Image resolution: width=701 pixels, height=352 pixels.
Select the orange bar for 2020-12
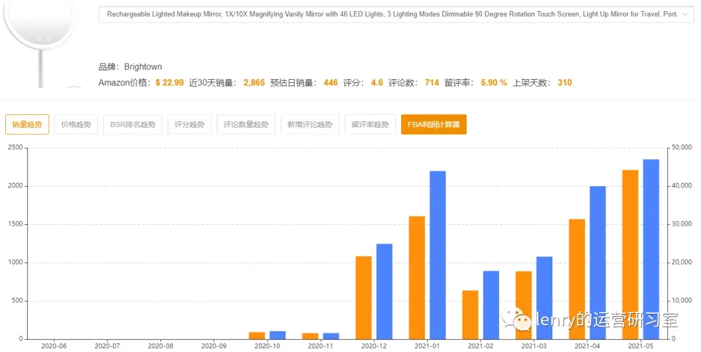[x=363, y=298]
